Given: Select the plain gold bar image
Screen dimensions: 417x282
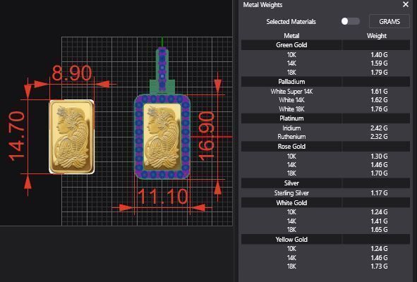Looking at the screenshot, I should pos(72,137).
